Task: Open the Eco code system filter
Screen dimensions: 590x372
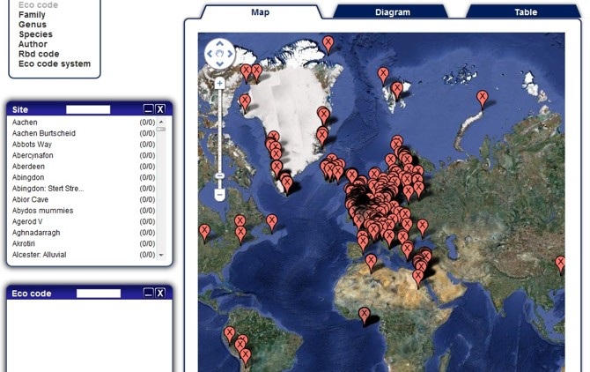Action: pyautogui.click(x=55, y=63)
